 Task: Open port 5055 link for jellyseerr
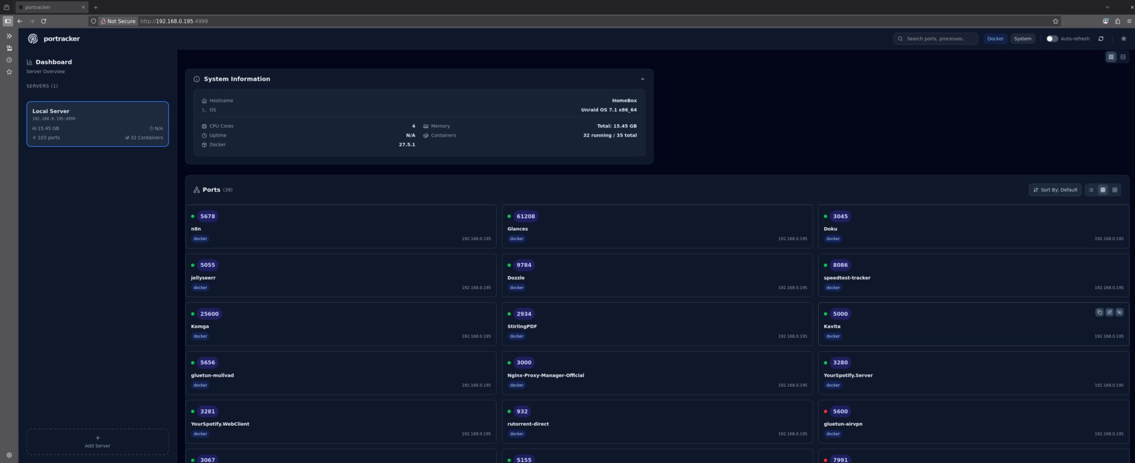click(x=207, y=265)
